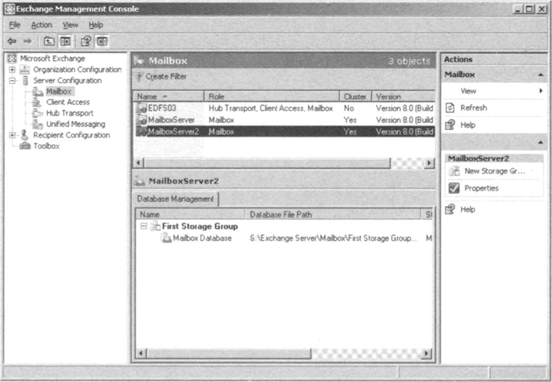This screenshot has height=382, width=552.
Task: Open the File menu
Action: click(14, 25)
